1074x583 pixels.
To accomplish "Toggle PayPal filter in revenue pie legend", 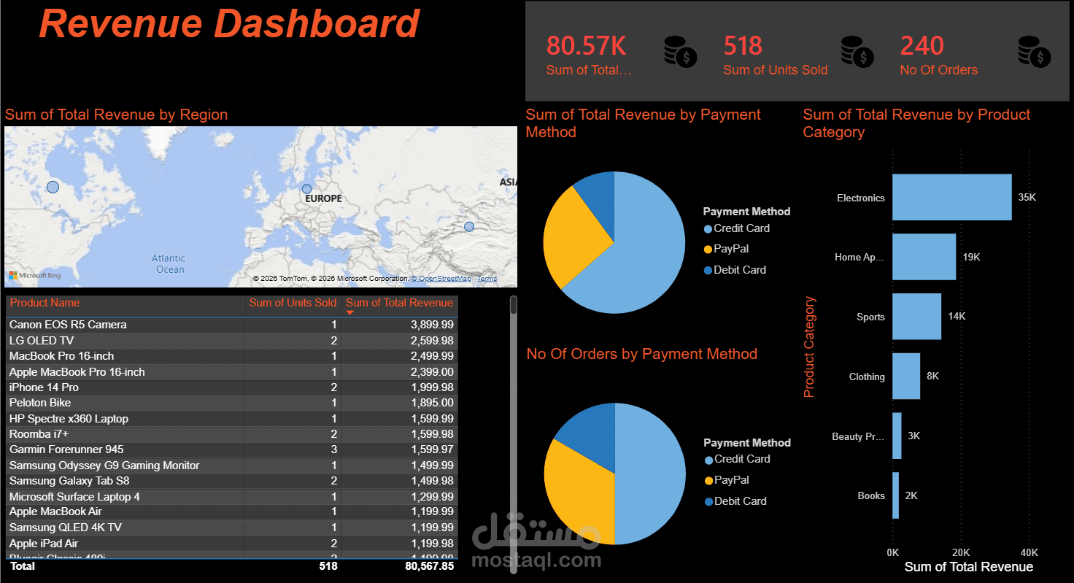I will 706,249.
